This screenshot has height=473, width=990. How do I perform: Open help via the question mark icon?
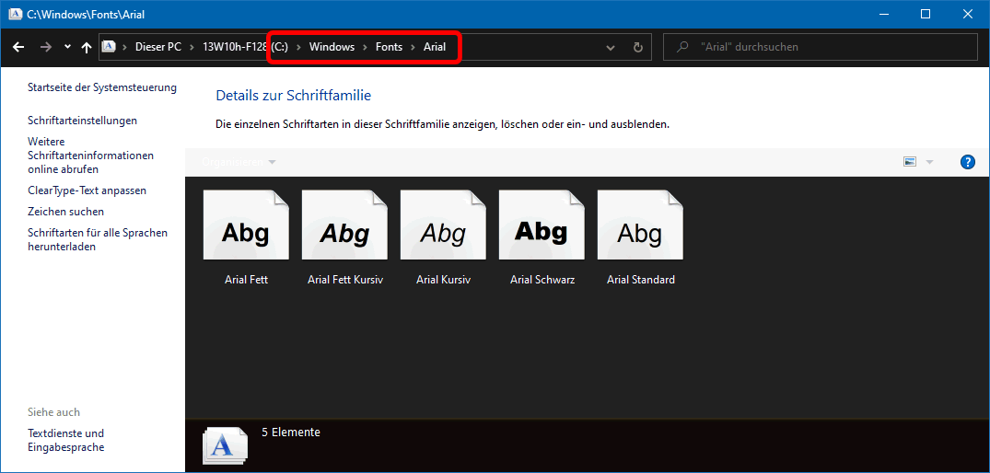[x=967, y=162]
